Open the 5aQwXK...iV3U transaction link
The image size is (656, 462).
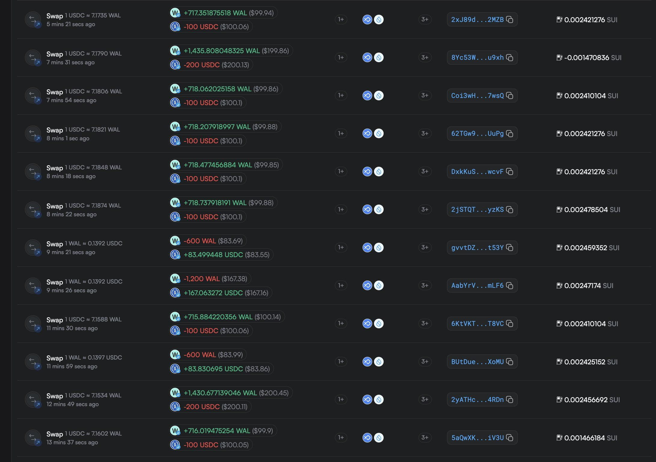477,438
